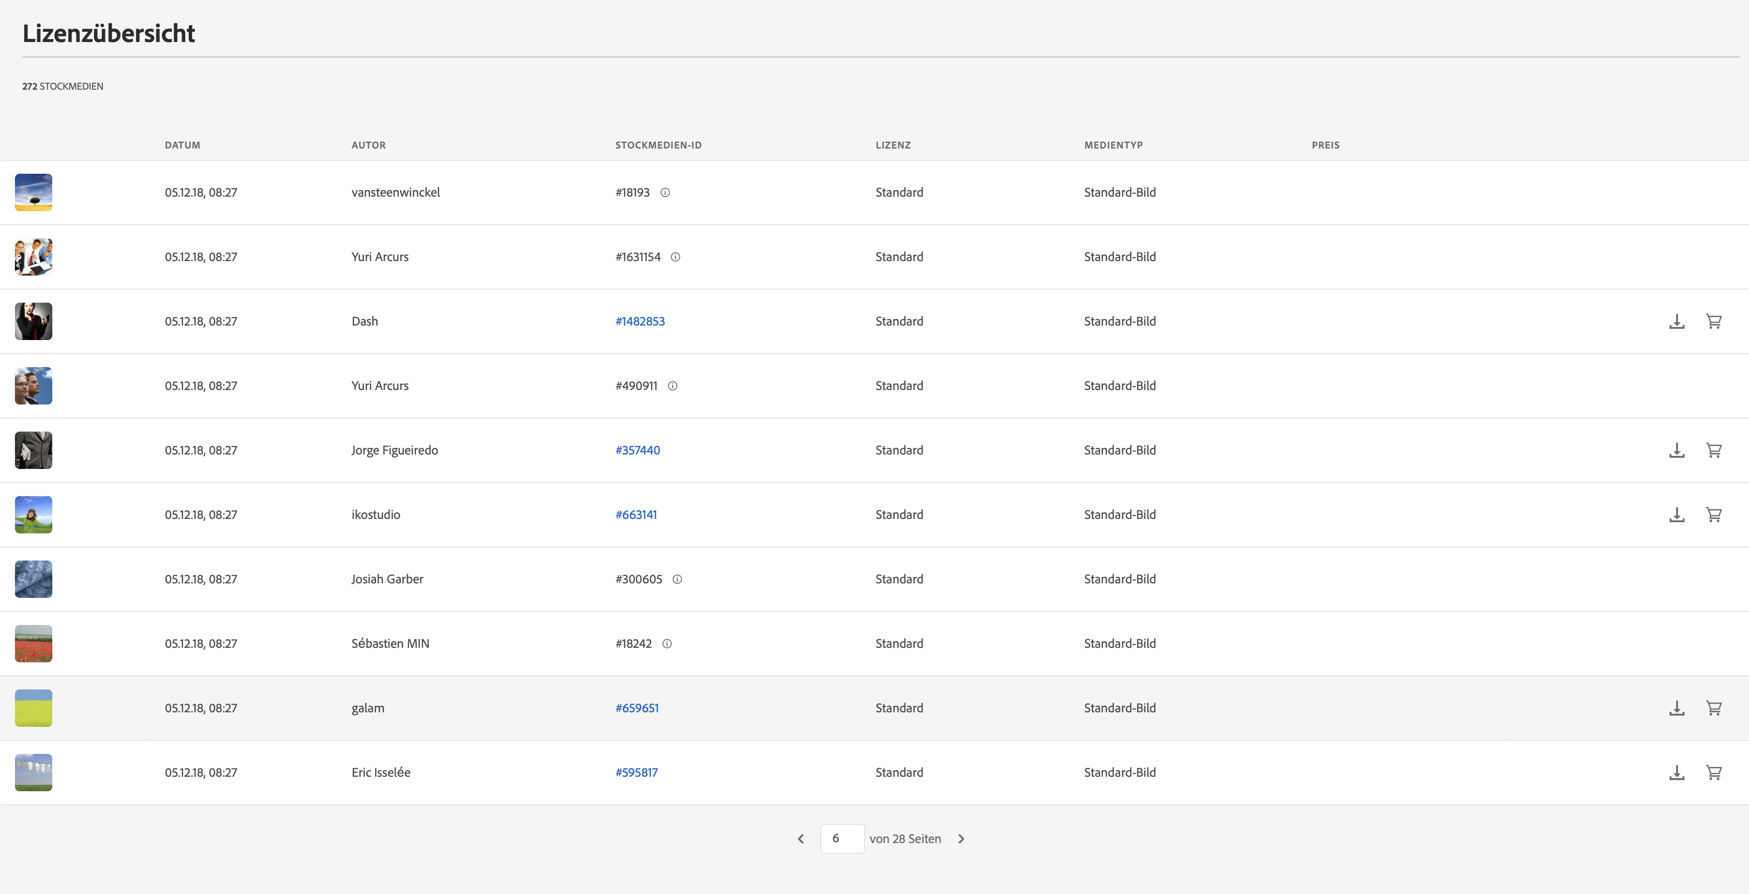Go to previous page arrow
Viewport: 1749px width, 894px height.
click(x=801, y=839)
